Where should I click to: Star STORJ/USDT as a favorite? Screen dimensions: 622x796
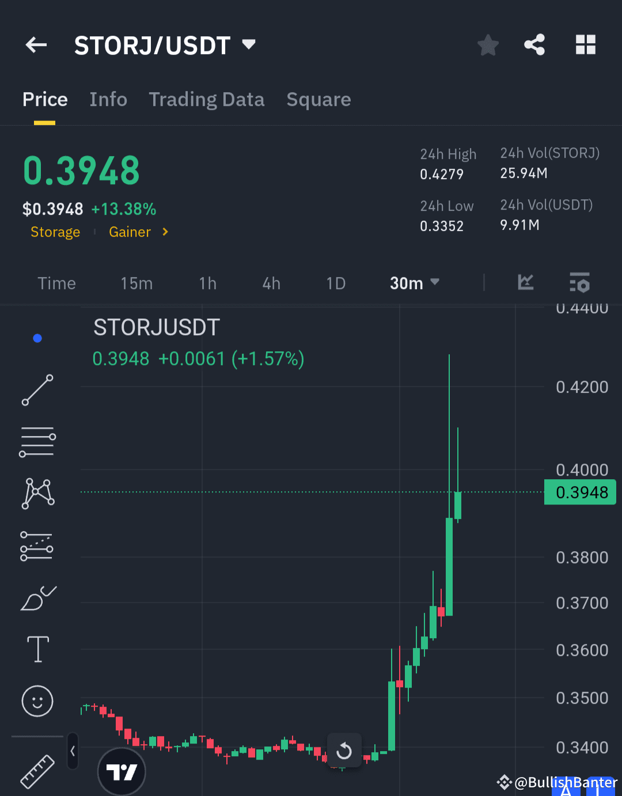pyautogui.click(x=488, y=44)
